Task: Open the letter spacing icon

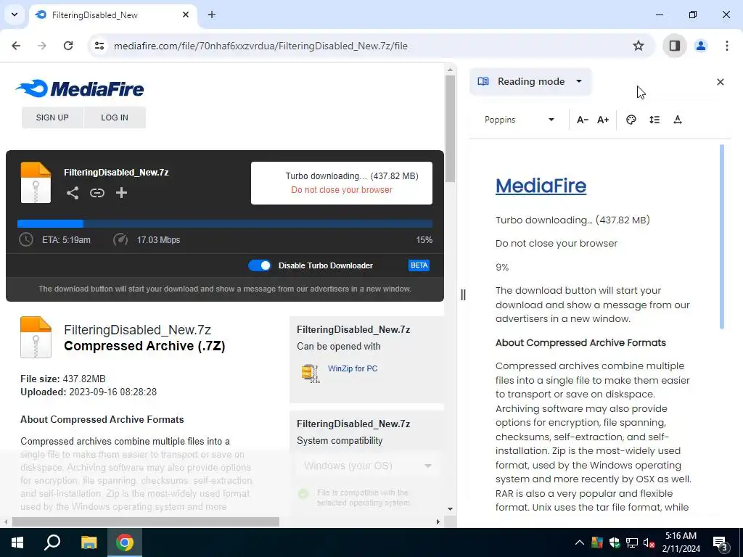Action: coord(678,120)
